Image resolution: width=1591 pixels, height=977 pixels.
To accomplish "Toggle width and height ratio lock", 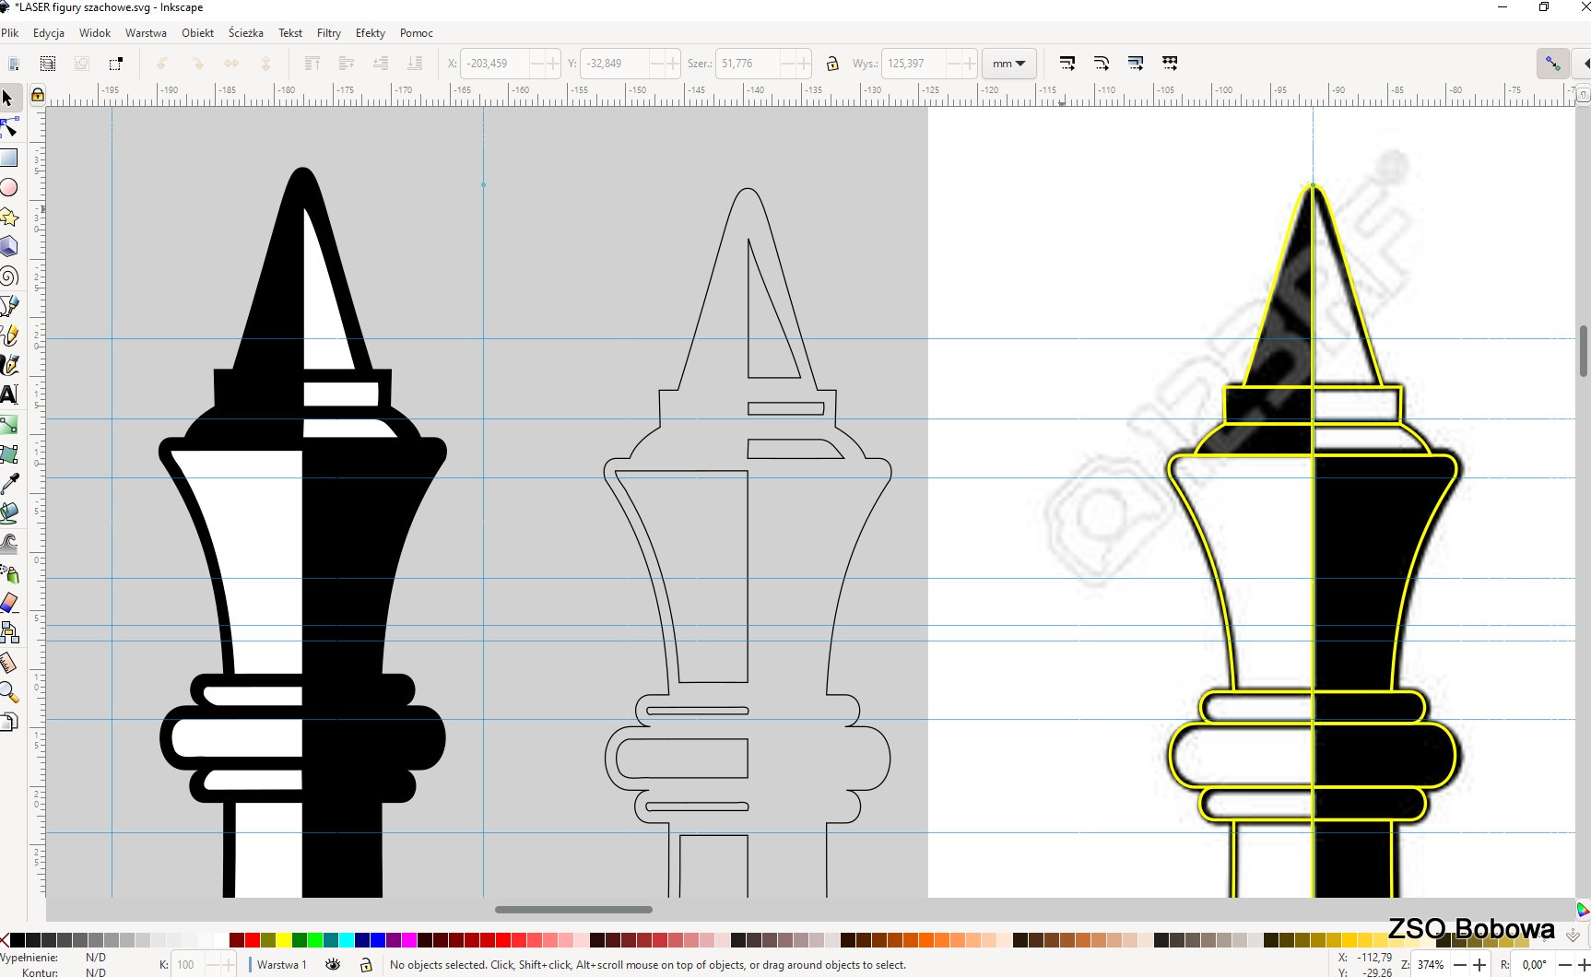I will click(832, 64).
